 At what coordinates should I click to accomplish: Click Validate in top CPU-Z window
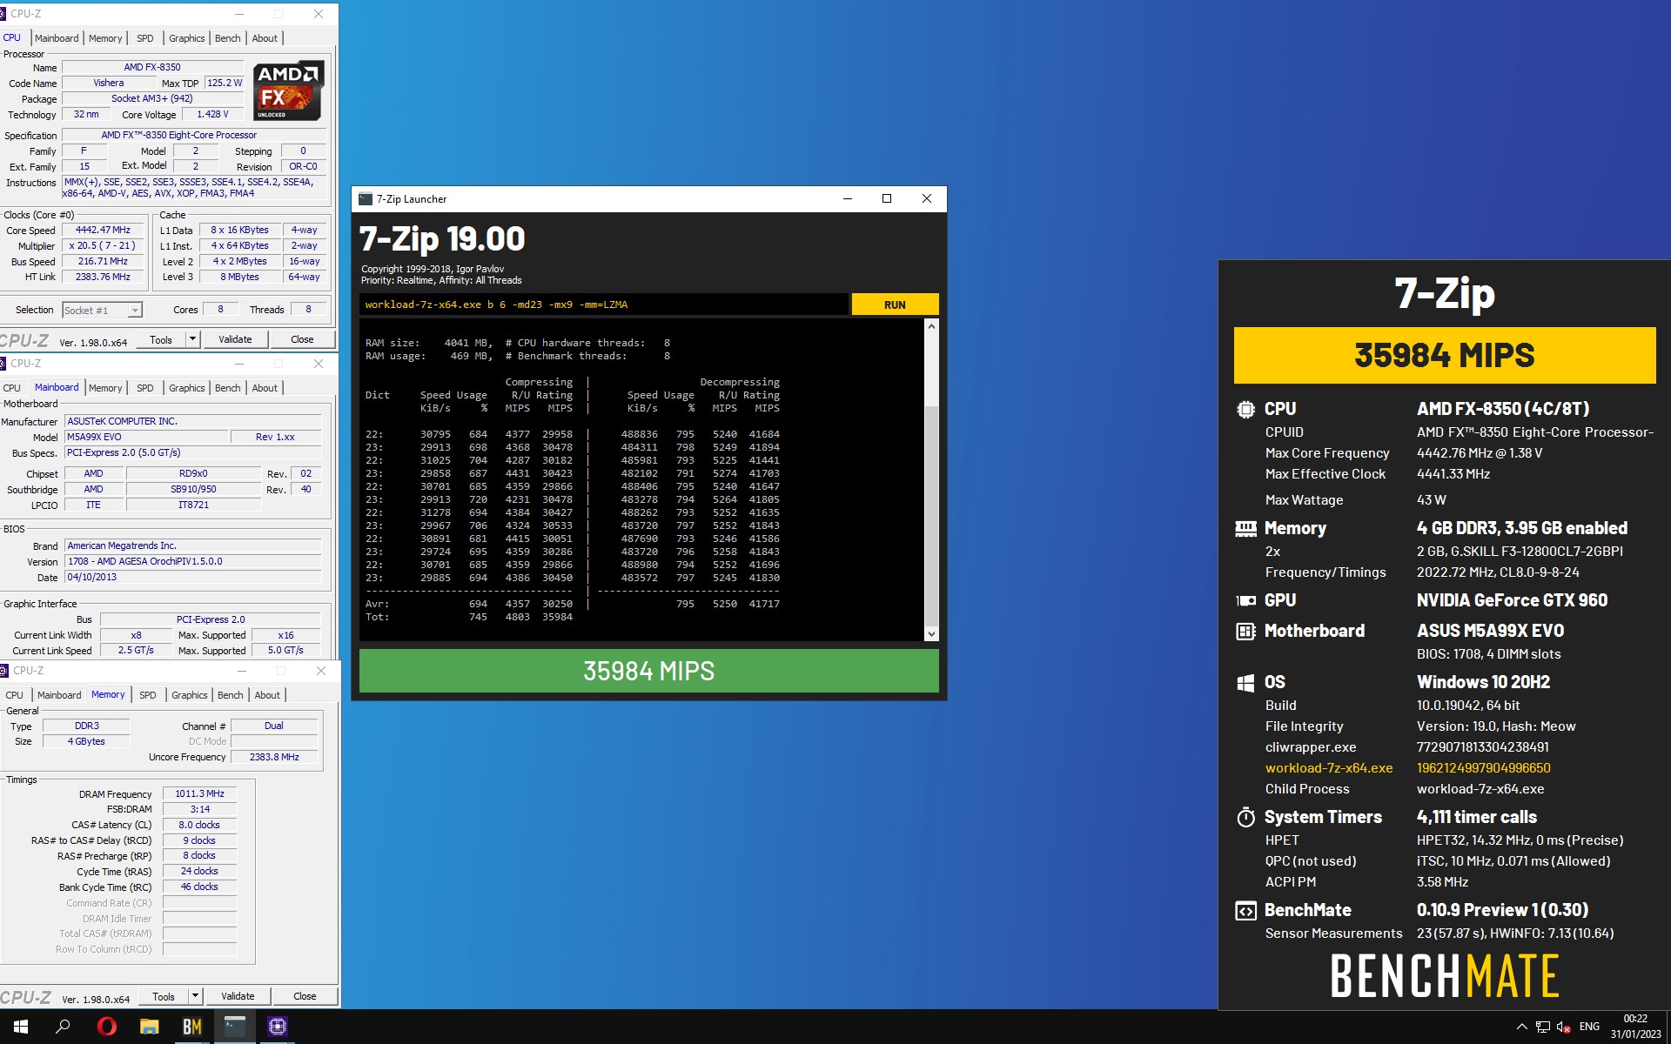[x=235, y=339]
